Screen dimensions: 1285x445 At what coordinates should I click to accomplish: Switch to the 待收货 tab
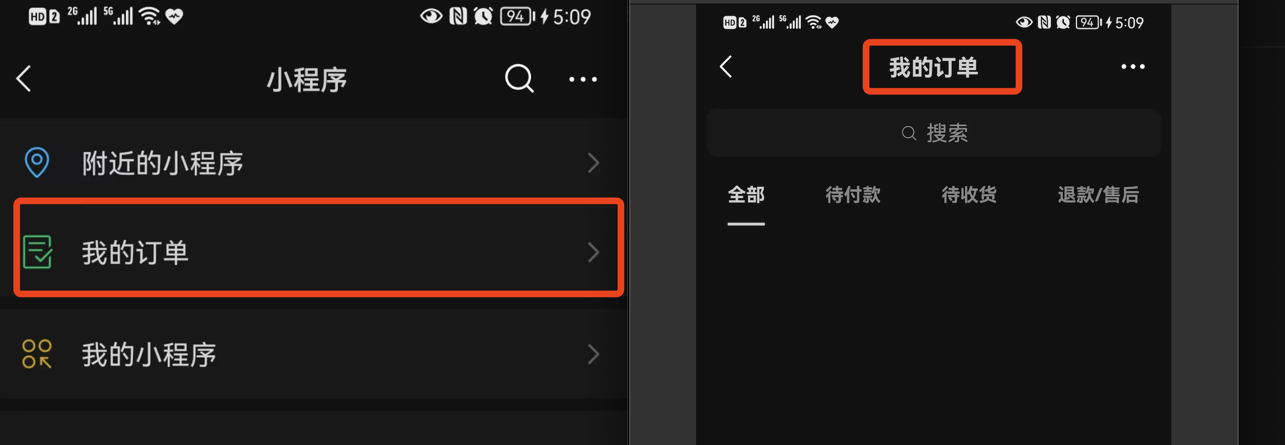click(969, 195)
